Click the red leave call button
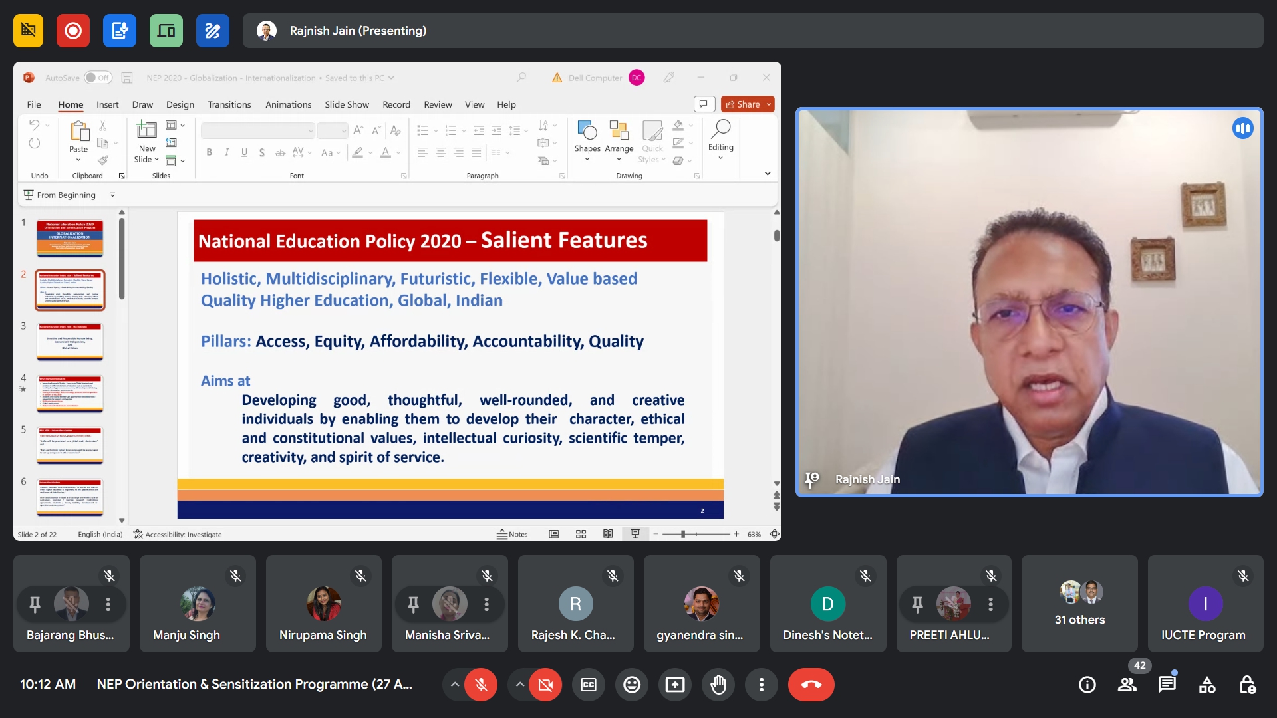 [811, 685]
